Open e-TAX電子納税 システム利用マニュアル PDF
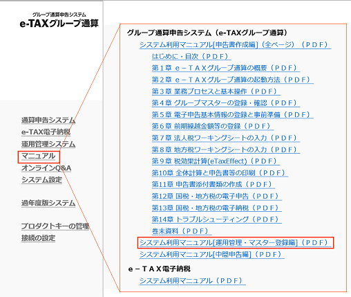This screenshot has width=351, height=297. (x=193, y=281)
